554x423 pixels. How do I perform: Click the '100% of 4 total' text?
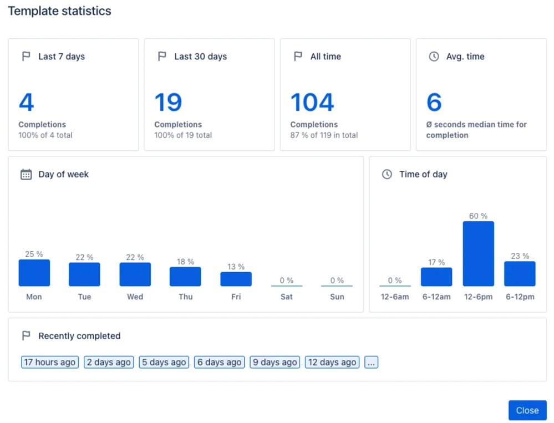[45, 135]
